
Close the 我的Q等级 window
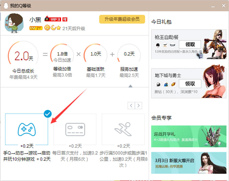pos(224,6)
